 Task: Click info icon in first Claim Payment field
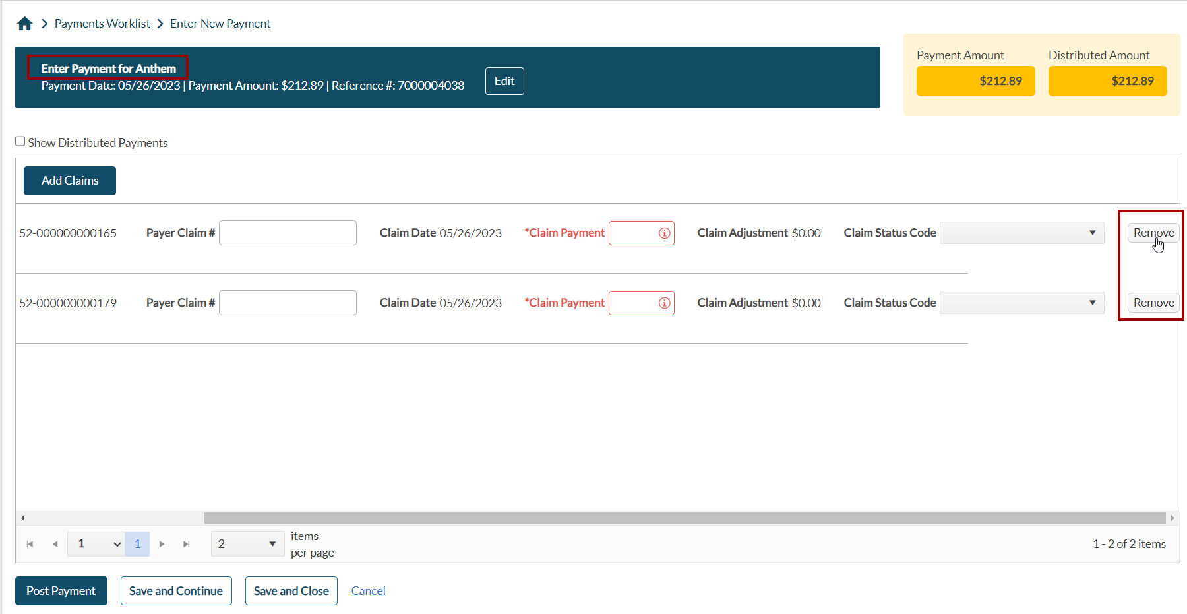click(x=664, y=233)
